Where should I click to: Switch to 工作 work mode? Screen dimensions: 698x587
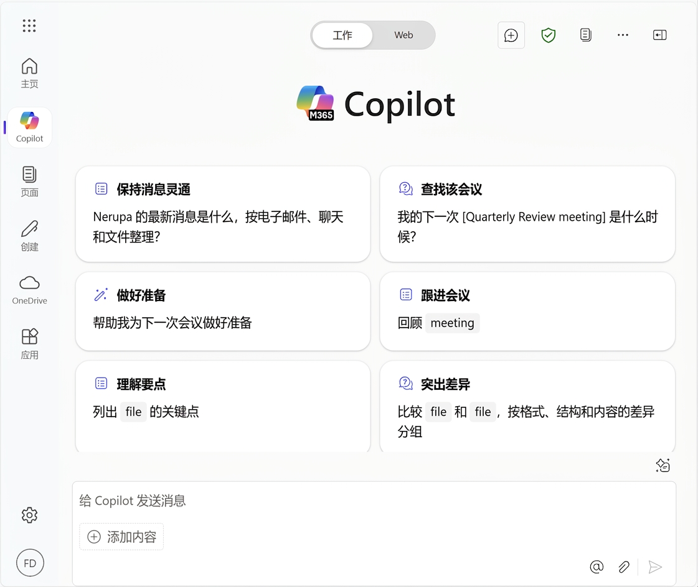tap(342, 35)
